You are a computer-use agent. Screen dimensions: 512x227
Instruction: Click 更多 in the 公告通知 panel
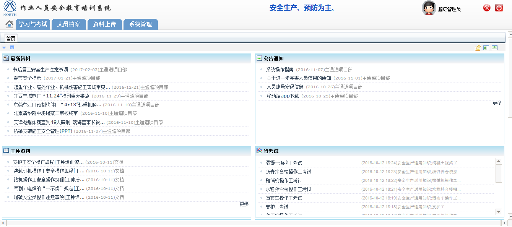(x=497, y=103)
